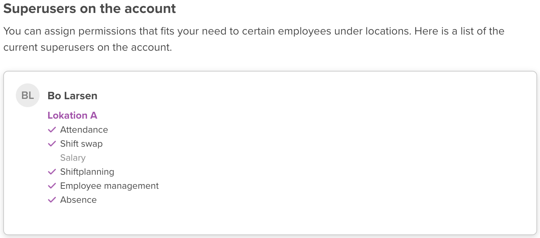Toggle the Absence permission label

pyautogui.click(x=78, y=200)
